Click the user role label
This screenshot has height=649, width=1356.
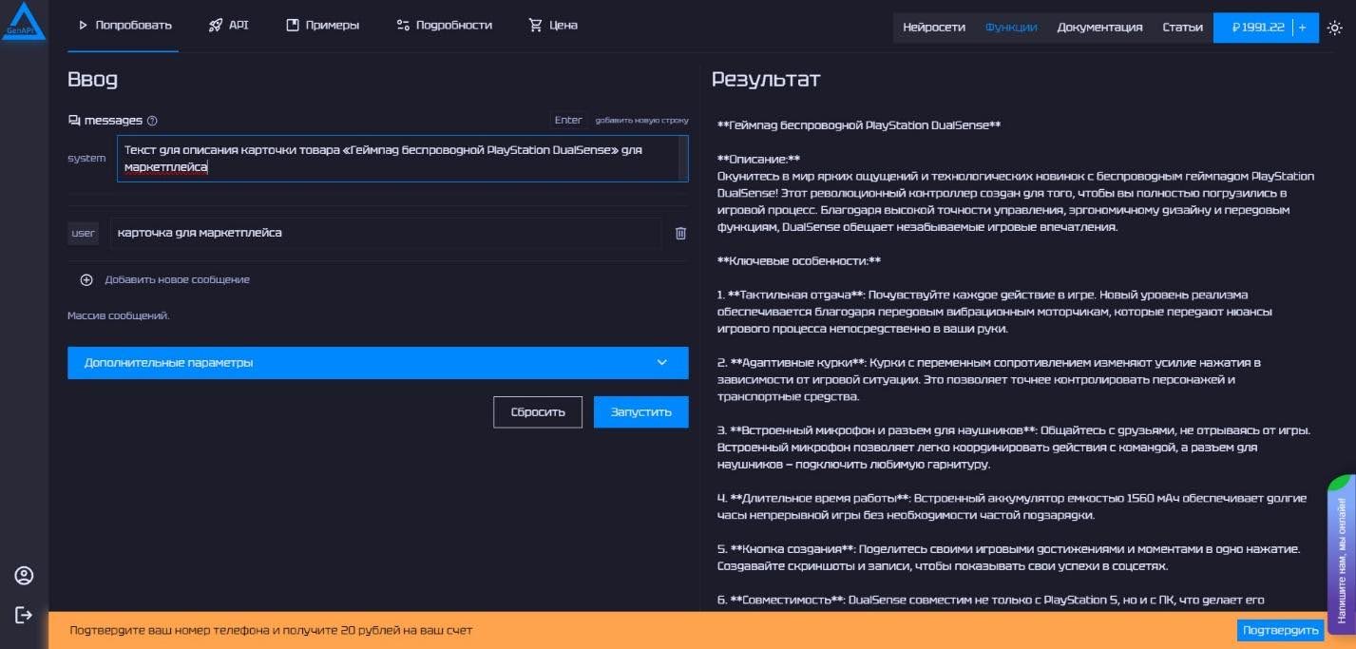[84, 233]
